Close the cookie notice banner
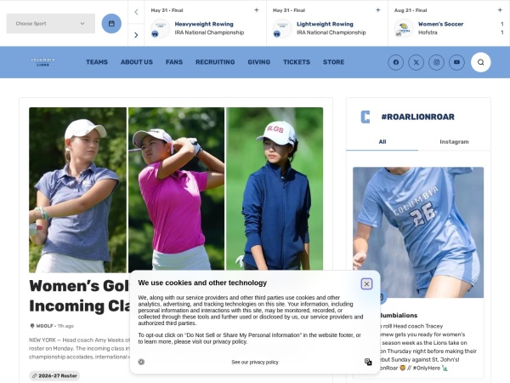This screenshot has width=510, height=383. pos(366,284)
